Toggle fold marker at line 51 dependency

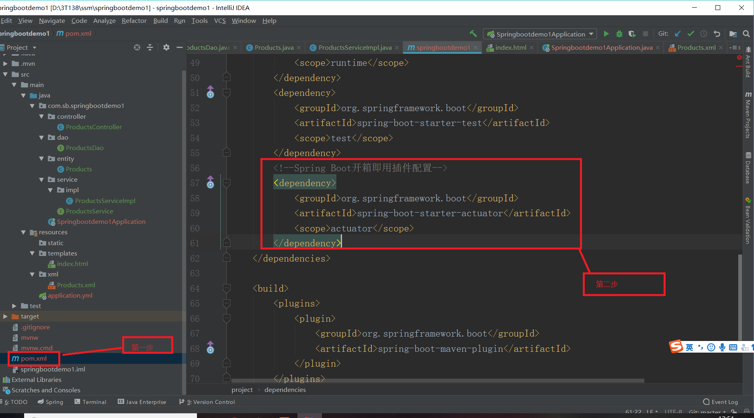coord(227,93)
